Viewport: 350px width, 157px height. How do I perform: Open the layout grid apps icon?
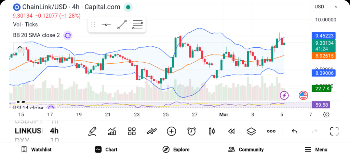(x=132, y=131)
